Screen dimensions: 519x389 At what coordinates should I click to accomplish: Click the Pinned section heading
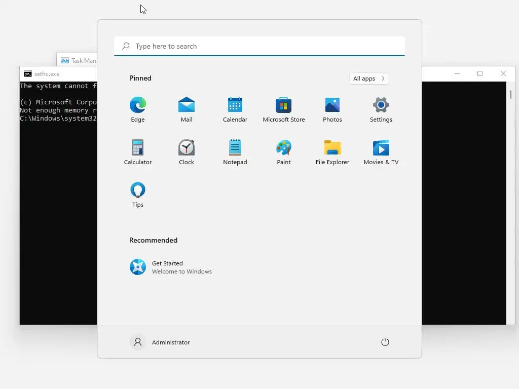140,78
